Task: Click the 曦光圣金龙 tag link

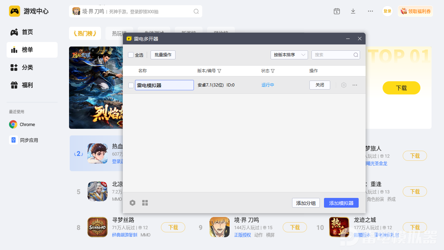Action: [x=376, y=163]
